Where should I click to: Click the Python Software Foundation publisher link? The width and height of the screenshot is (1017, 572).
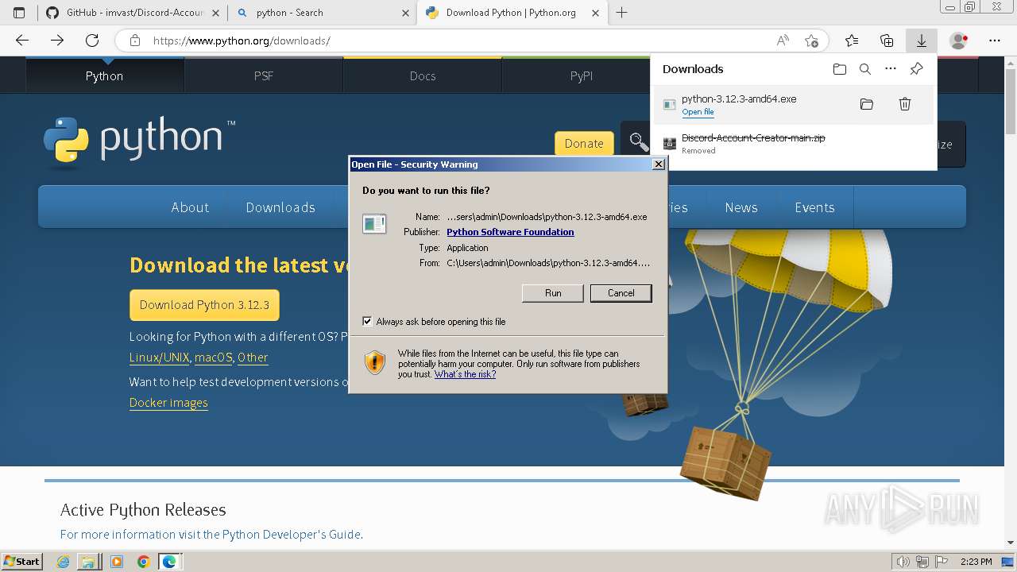coord(510,232)
